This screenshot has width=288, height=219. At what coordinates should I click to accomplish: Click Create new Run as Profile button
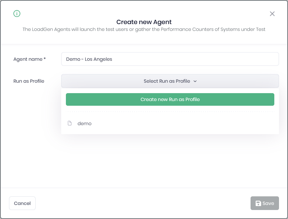tap(170, 99)
